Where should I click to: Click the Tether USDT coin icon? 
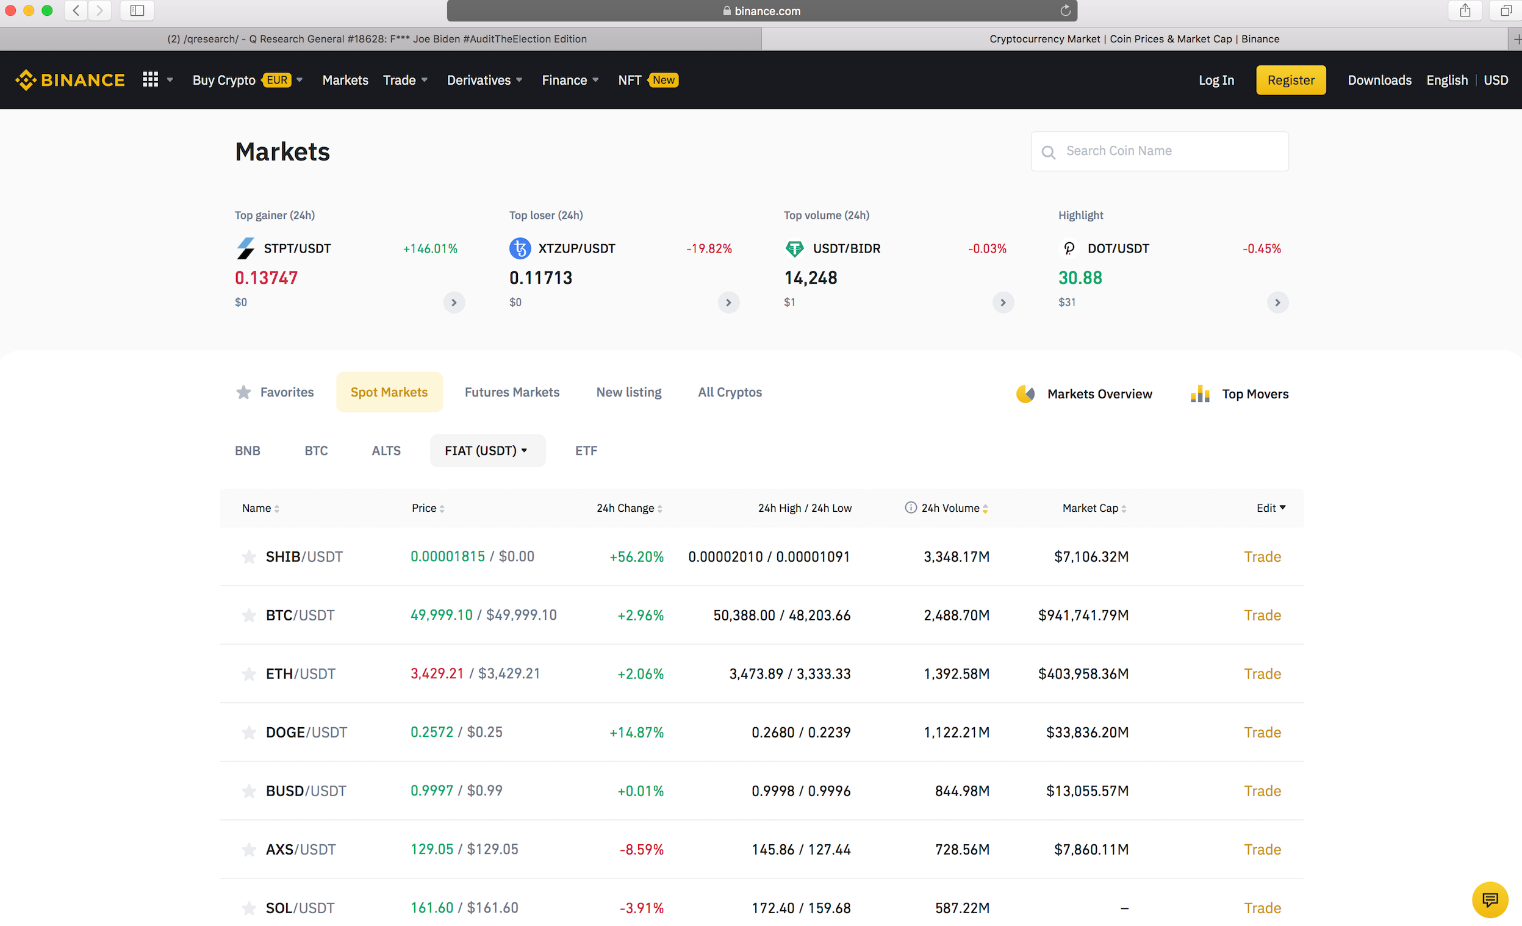[x=794, y=248]
